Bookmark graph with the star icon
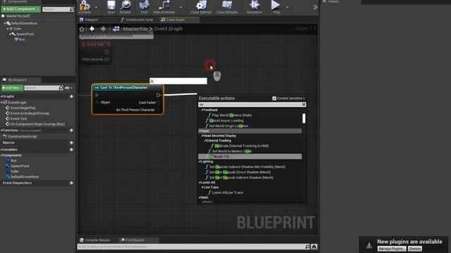 (82, 29)
